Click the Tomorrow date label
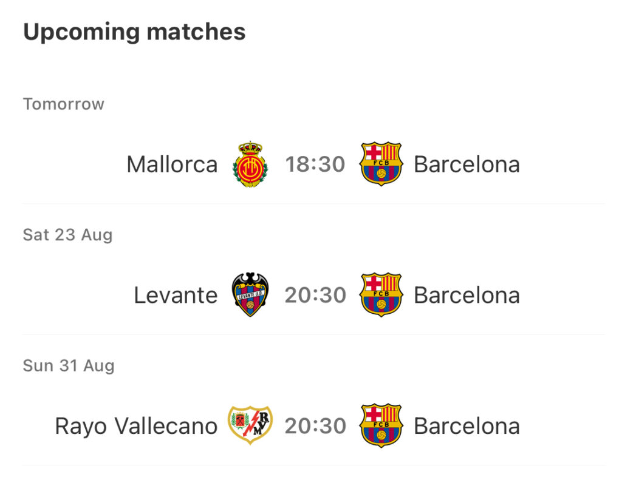 click(63, 104)
